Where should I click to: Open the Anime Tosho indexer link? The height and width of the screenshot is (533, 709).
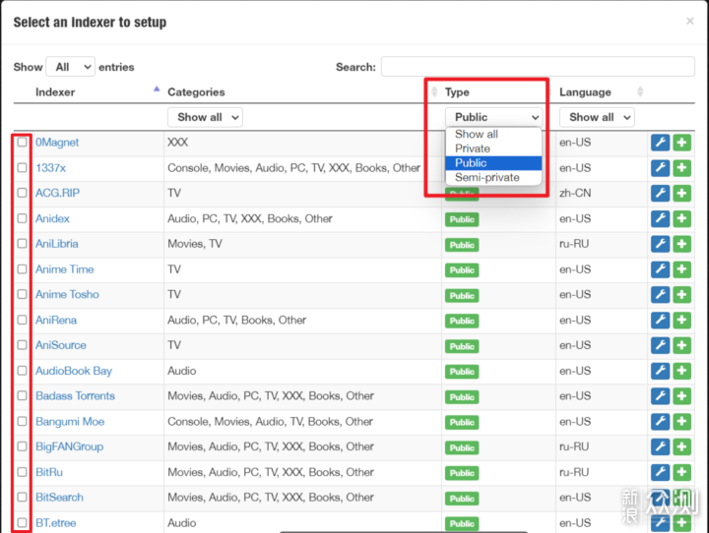(67, 294)
